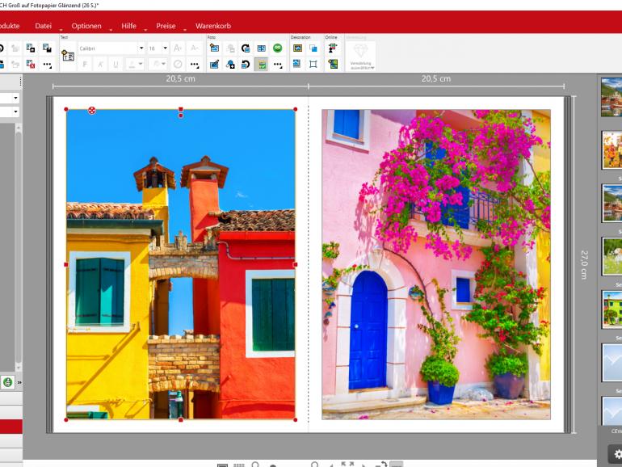Click the greyed bring-forward icon in toolbar
The width and height of the screenshot is (622, 467).
tap(15, 48)
